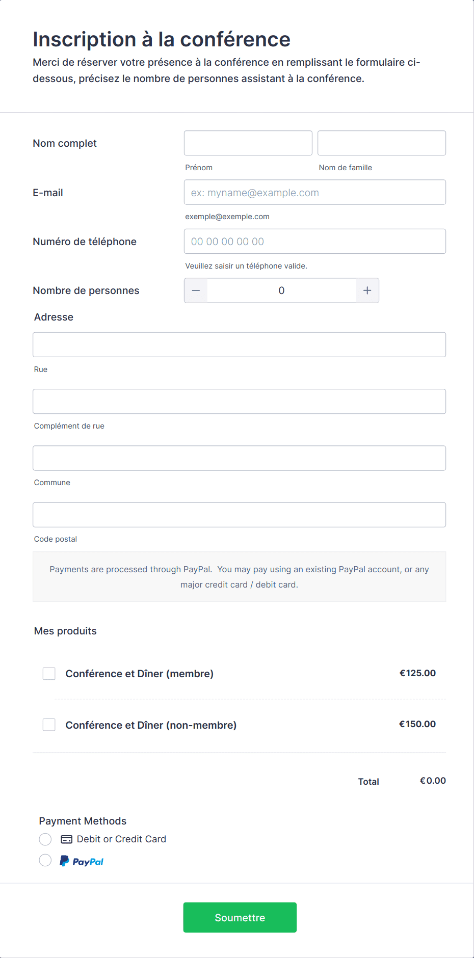Screen dimensions: 474x958
Task: Check Conférence et Dîner (membre) checkbox
Action: point(49,674)
